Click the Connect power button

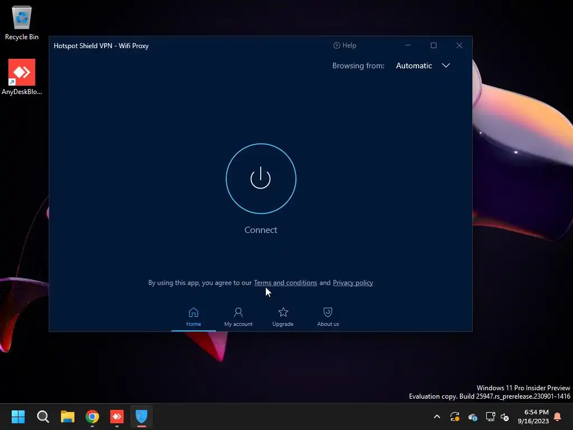click(261, 179)
